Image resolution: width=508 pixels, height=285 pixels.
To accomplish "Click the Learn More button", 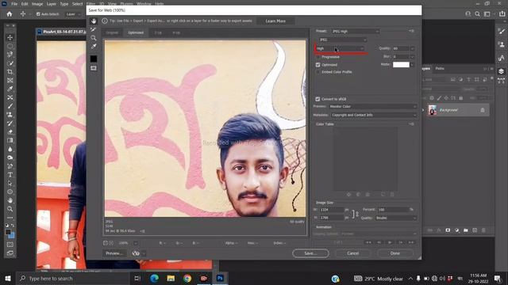I will tap(275, 21).
